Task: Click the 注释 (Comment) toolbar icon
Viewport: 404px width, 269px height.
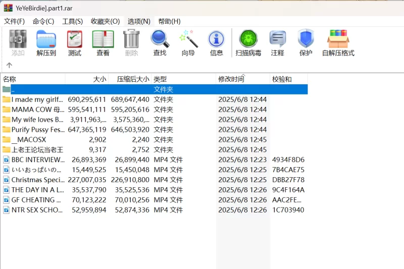Action: point(277,39)
